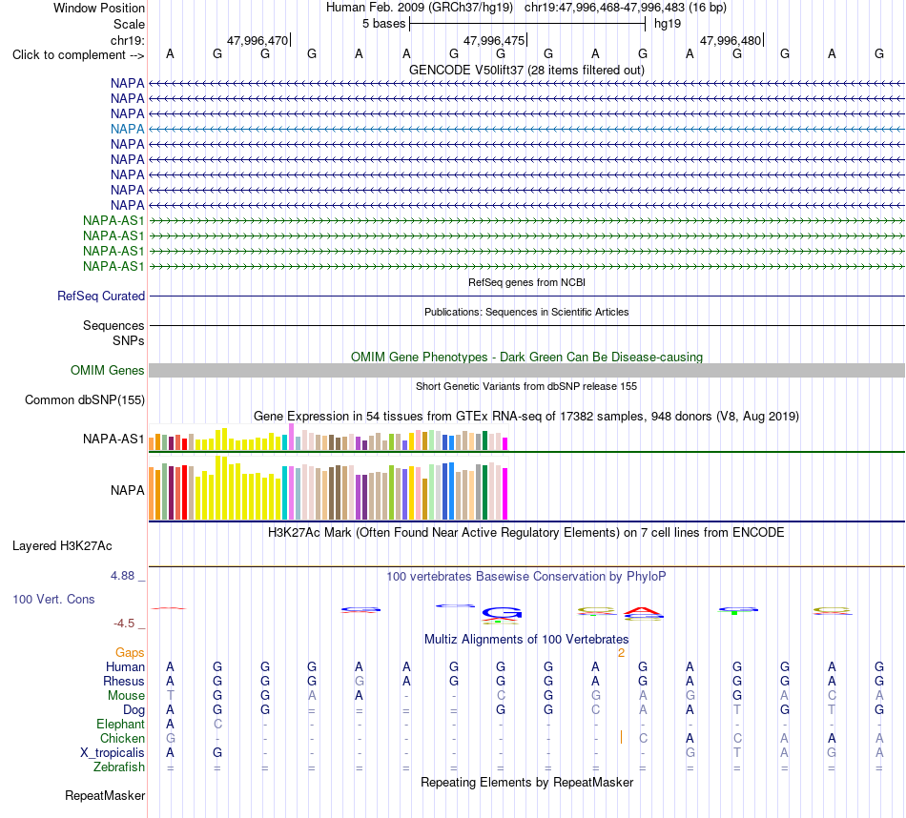Open 'Publications: Sequences in Scientific Articles' title
Image resolution: width=906 pixels, height=818 pixels.
click(x=526, y=312)
